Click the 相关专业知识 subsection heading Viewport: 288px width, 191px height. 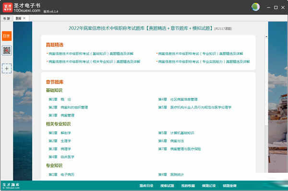tap(58, 124)
